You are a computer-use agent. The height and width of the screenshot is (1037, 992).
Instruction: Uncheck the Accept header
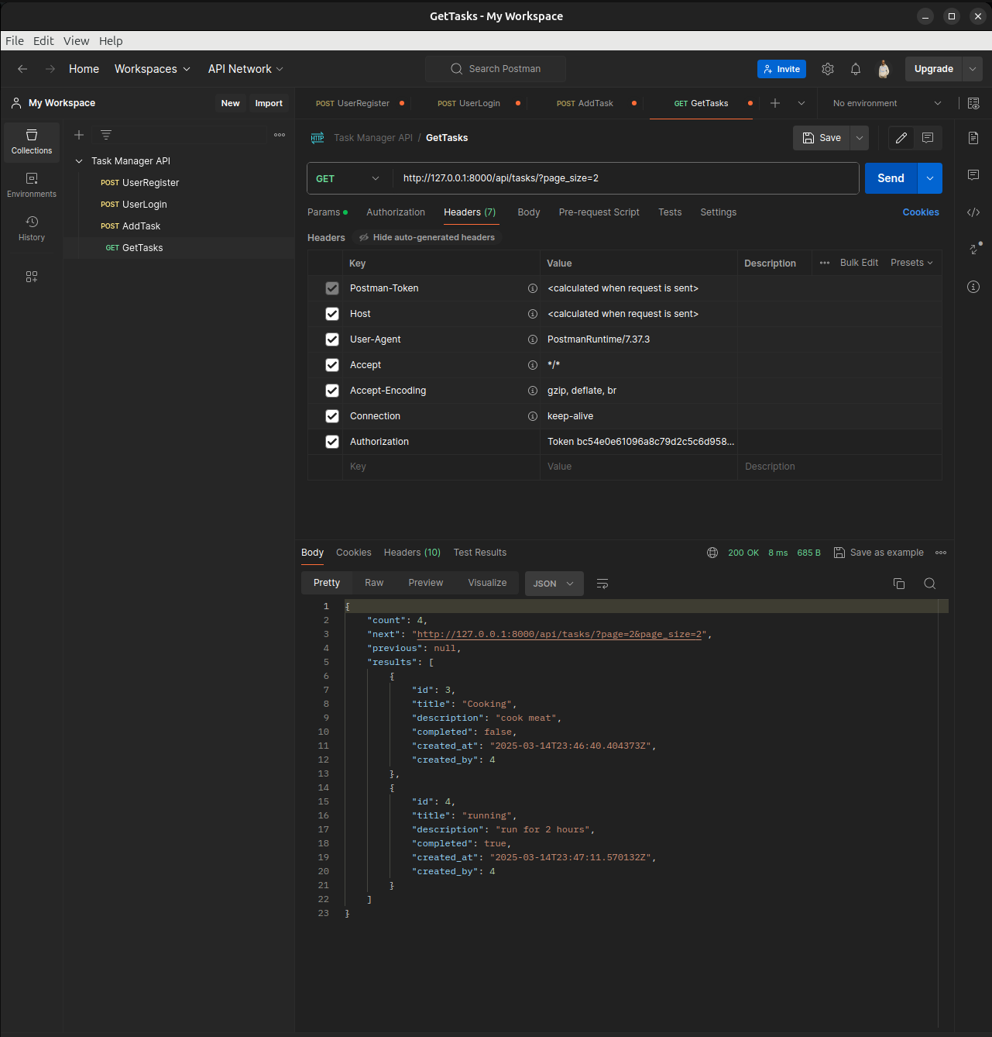click(332, 365)
